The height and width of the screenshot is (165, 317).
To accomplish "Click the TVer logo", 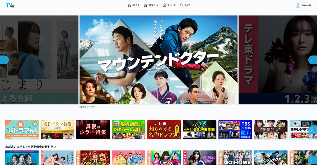I will (10, 5).
